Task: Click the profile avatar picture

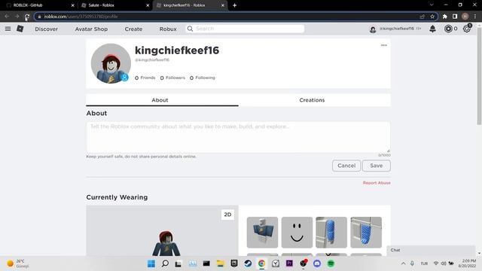Action: (x=111, y=63)
